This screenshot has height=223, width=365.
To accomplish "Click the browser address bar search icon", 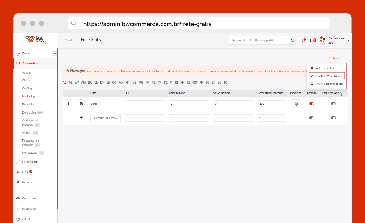I will pyautogui.click(x=74, y=23).
